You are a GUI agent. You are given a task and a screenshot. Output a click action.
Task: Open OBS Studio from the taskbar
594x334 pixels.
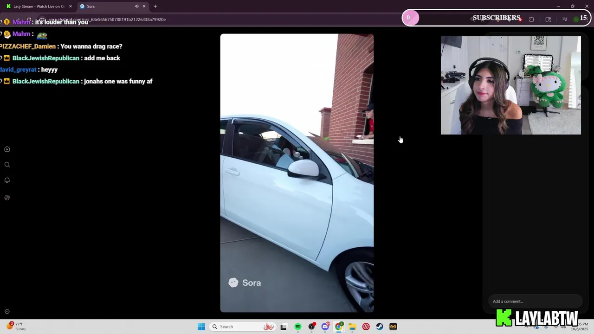click(312, 327)
